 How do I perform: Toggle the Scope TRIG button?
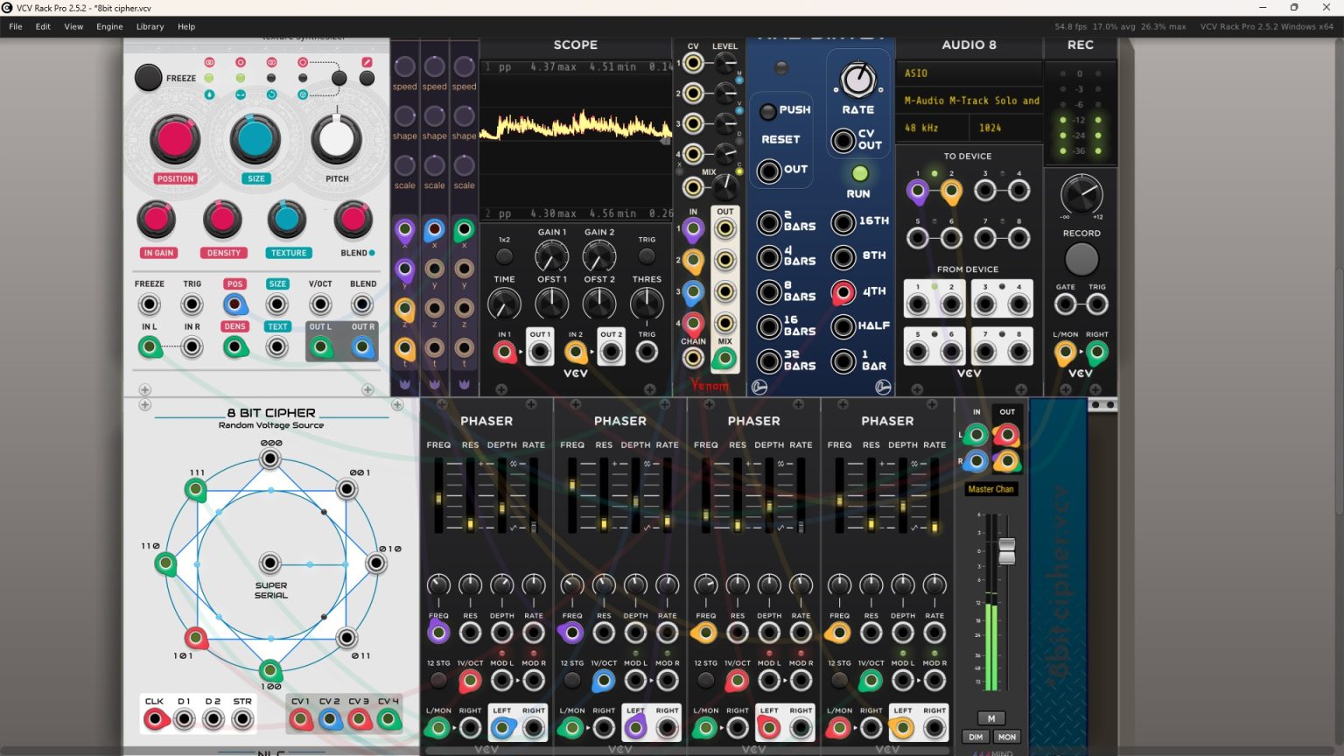(647, 256)
